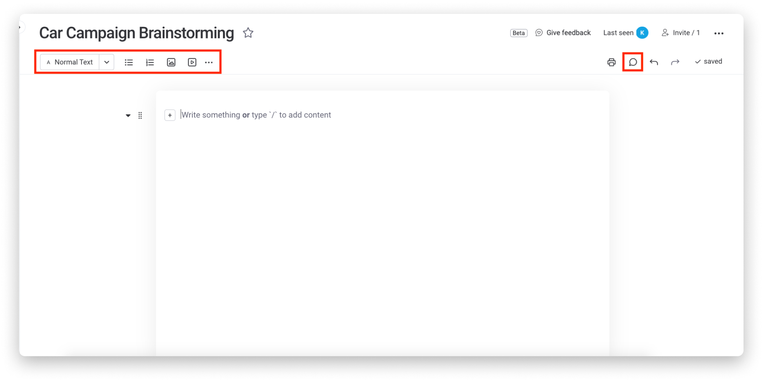Image resolution: width=763 pixels, height=382 pixels.
Task: Add a new block with the plus button
Action: click(170, 115)
